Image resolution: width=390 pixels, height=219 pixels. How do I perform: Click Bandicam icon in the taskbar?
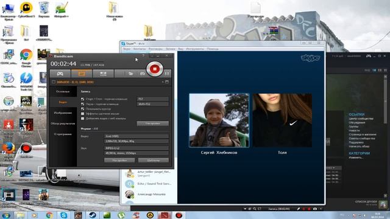[179, 215]
